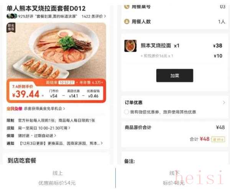Tap the 备注 remarks field
230x189 pixels.
pyautogui.click(x=174, y=161)
